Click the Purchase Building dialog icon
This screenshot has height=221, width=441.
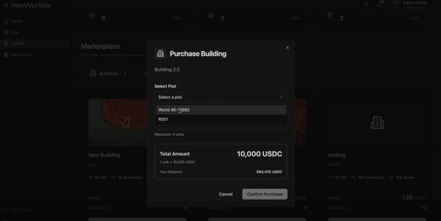pyautogui.click(x=160, y=53)
